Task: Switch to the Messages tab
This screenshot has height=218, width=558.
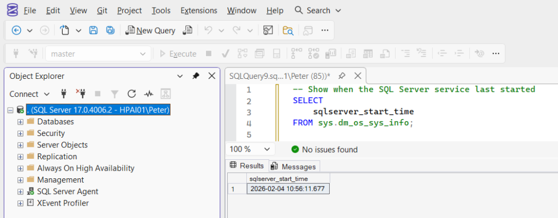Action: [x=294, y=166]
